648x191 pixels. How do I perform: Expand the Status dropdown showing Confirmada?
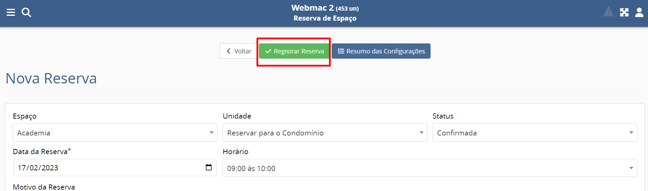(534, 133)
